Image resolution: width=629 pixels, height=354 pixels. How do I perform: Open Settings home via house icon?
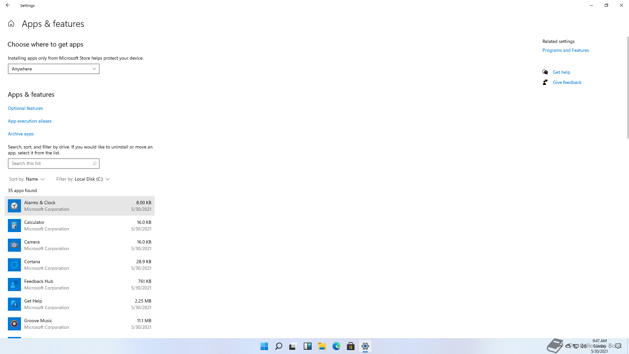[11, 24]
